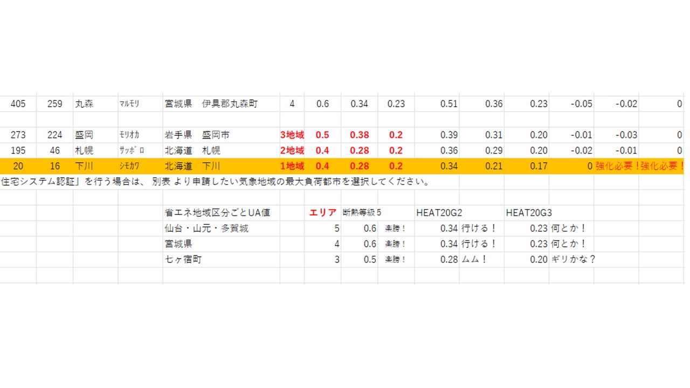Click the HEAT20G3 header cell
Viewport: 690px width, 388px height.
click(x=528, y=213)
